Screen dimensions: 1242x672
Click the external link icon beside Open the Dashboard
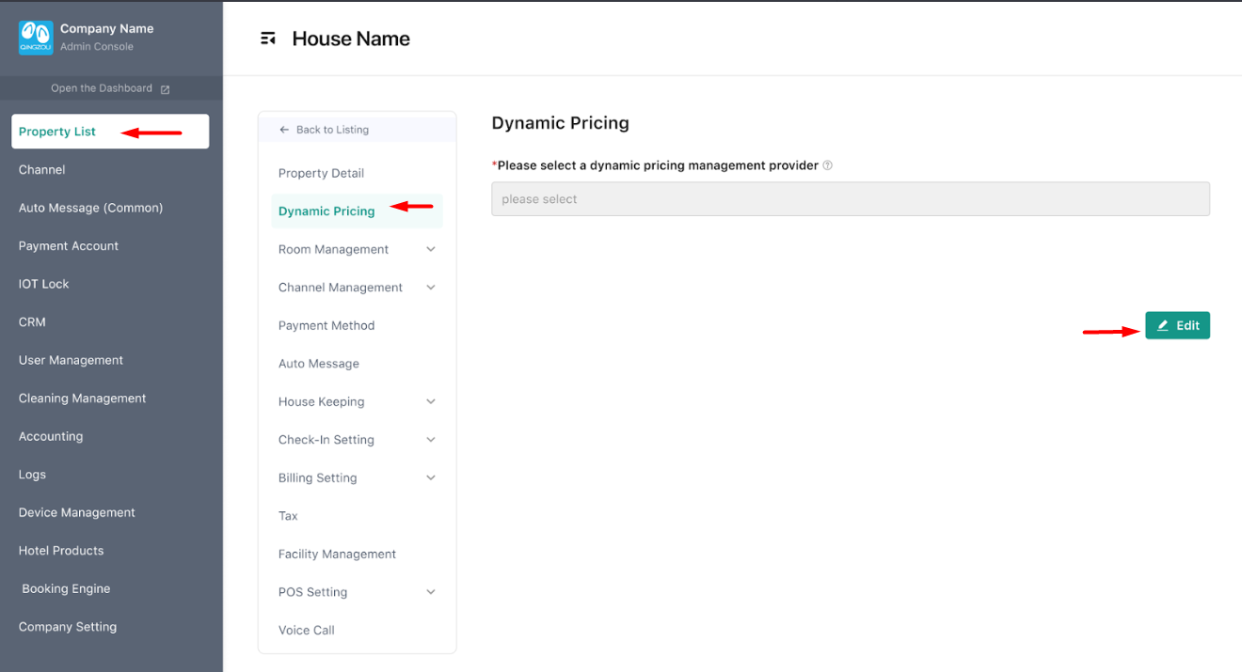(x=166, y=89)
